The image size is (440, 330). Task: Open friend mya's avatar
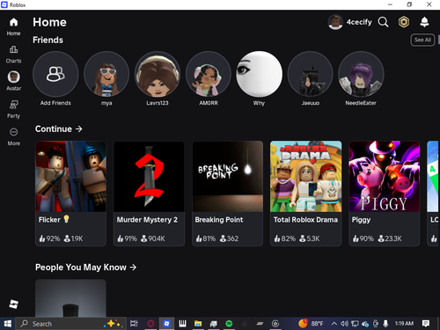coord(106,74)
